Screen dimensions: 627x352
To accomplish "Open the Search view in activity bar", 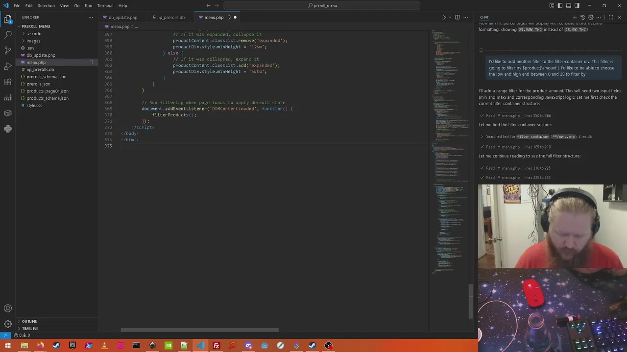I will (8, 35).
